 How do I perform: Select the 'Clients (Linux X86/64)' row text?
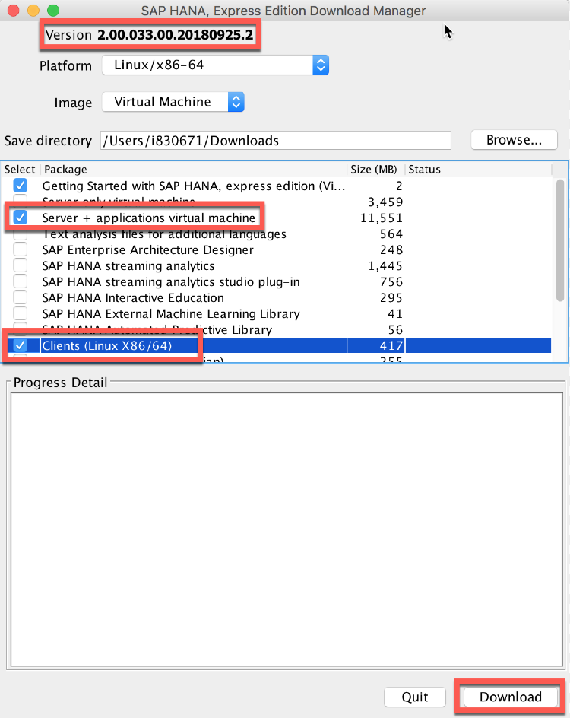pyautogui.click(x=107, y=345)
